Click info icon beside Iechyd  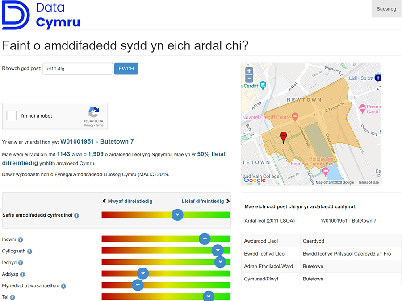(21, 263)
